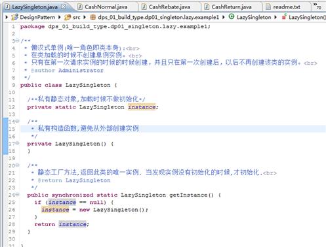Collapse the comment fold marker at line 14
This screenshot has width=326, height=247.
pyautogui.click(x=17, y=122)
